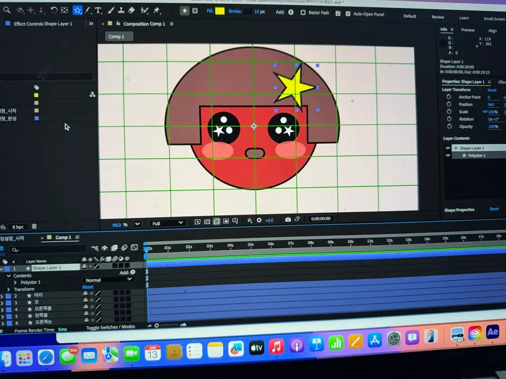Expand layer 2 머리

coord(2,296)
